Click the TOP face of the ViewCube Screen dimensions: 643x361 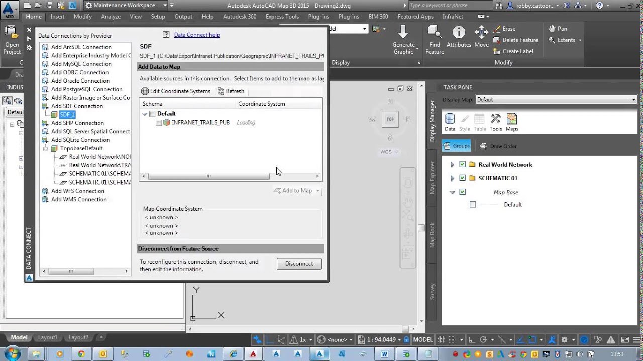[390, 119]
